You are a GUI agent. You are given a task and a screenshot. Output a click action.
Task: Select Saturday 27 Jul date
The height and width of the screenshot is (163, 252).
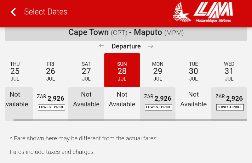click(86, 71)
